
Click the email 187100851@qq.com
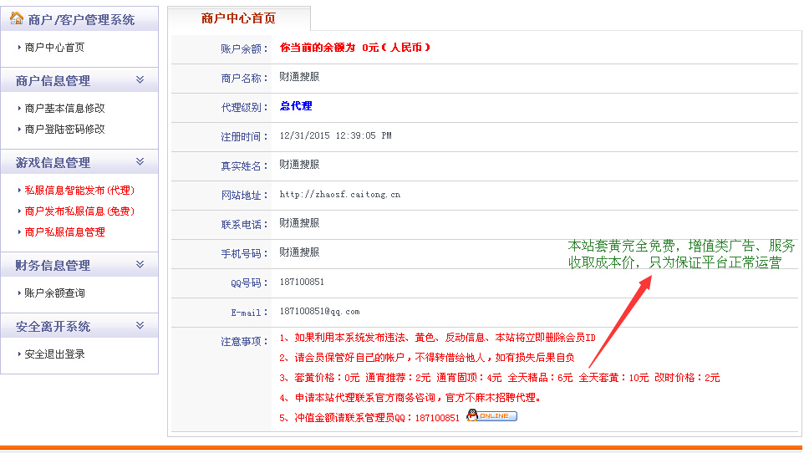tap(319, 312)
